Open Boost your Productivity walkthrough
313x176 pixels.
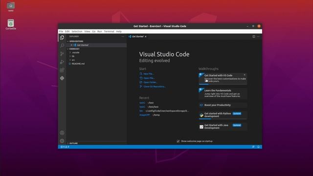point(223,105)
